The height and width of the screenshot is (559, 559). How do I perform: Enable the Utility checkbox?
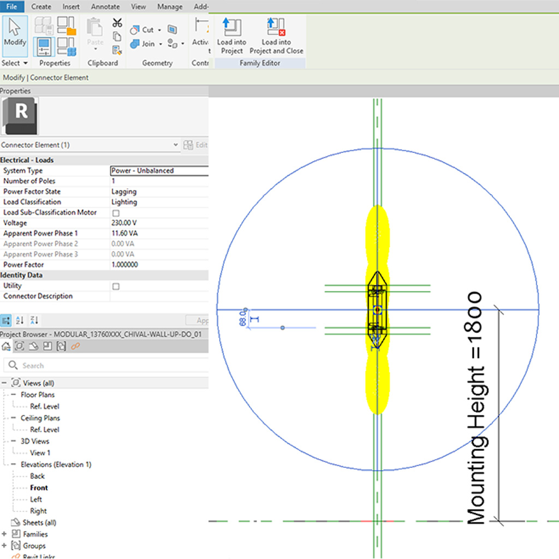tap(116, 286)
